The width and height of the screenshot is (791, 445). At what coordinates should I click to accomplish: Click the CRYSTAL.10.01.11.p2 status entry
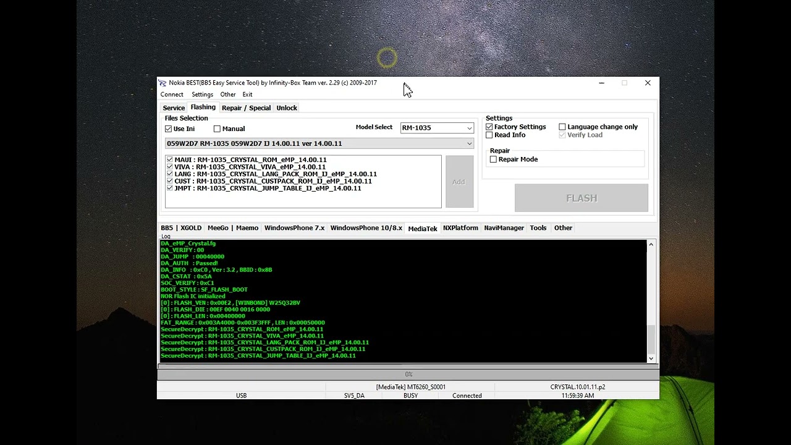point(577,387)
